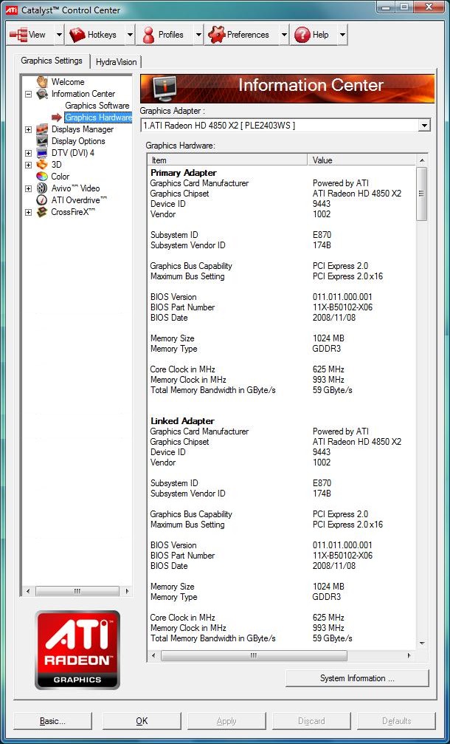The width and height of the screenshot is (450, 744).
Task: Click the hardware list scroll down arrow
Action: click(421, 643)
